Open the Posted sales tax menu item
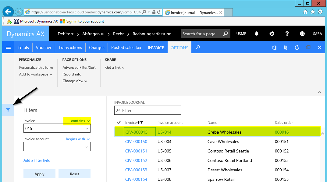 point(126,47)
